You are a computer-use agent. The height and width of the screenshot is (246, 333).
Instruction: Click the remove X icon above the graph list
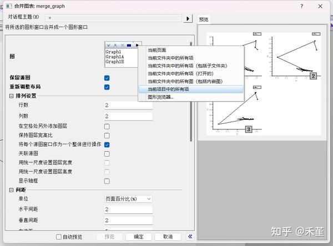click(x=122, y=45)
